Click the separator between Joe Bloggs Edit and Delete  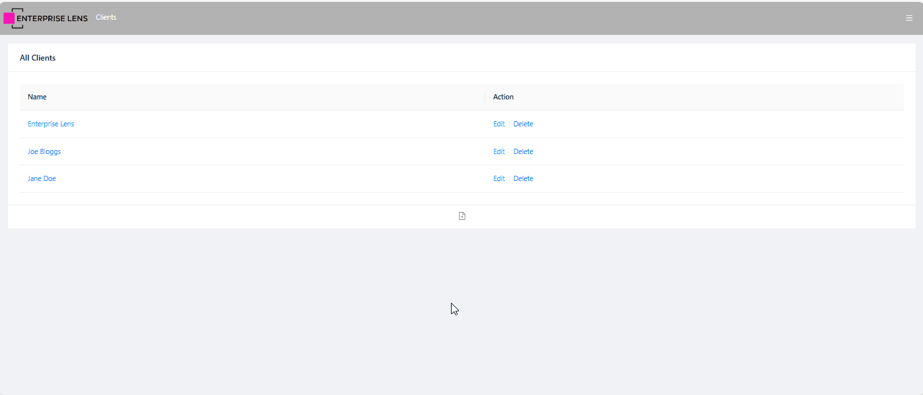coord(509,151)
